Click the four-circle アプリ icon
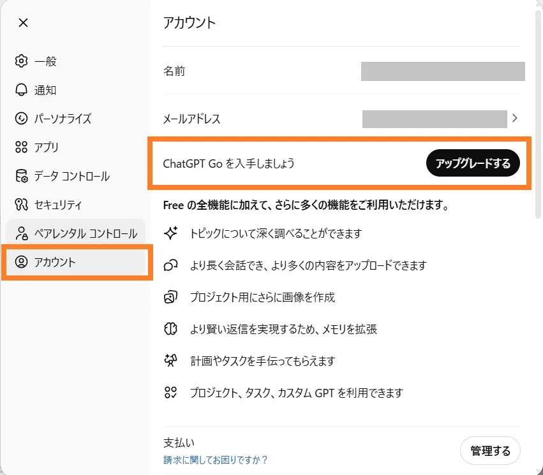Viewport: 543px width, 475px height. (x=22, y=147)
